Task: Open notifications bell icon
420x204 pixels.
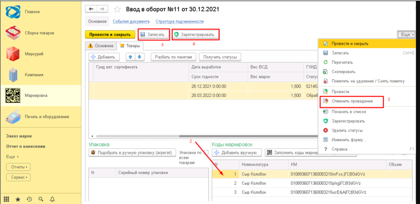Action: pyautogui.click(x=52, y=199)
